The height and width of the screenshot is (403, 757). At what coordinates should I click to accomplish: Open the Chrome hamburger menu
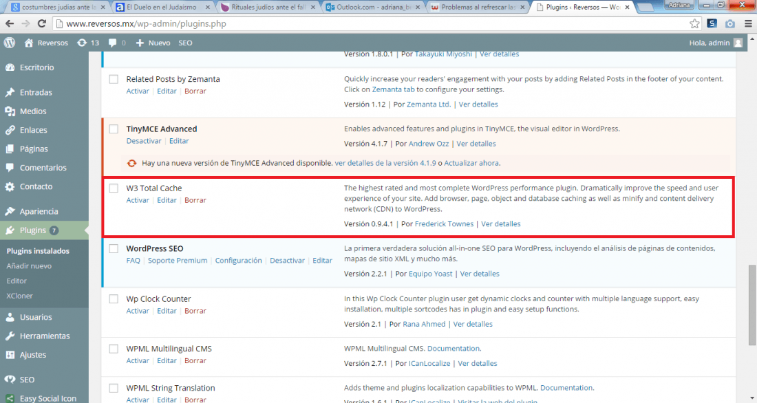(748, 23)
